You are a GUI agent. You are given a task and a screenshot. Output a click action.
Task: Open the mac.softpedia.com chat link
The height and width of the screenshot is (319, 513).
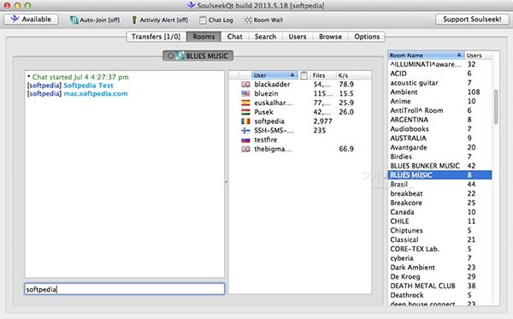click(x=96, y=93)
